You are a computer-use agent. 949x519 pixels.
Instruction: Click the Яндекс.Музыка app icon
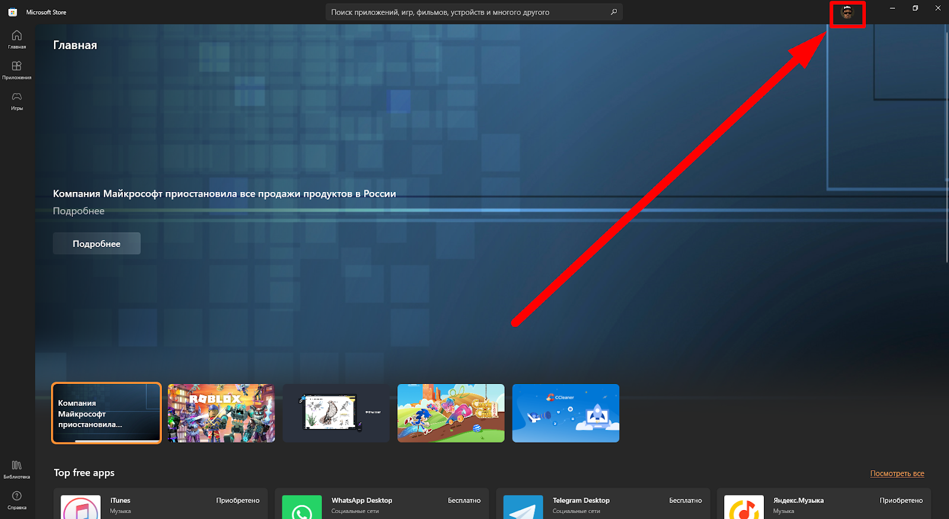click(x=744, y=508)
